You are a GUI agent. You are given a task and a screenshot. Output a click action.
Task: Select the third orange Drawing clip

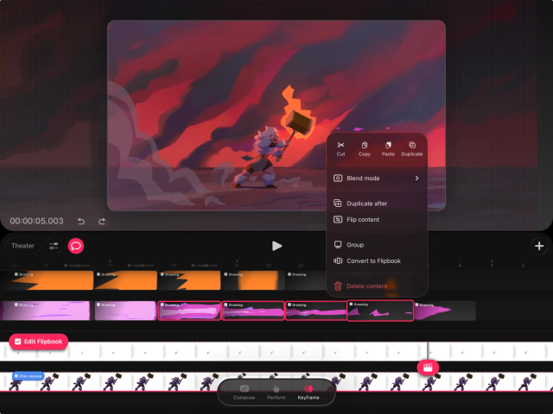pos(189,280)
